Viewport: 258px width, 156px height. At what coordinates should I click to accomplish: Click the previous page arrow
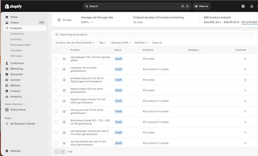tap(57, 151)
